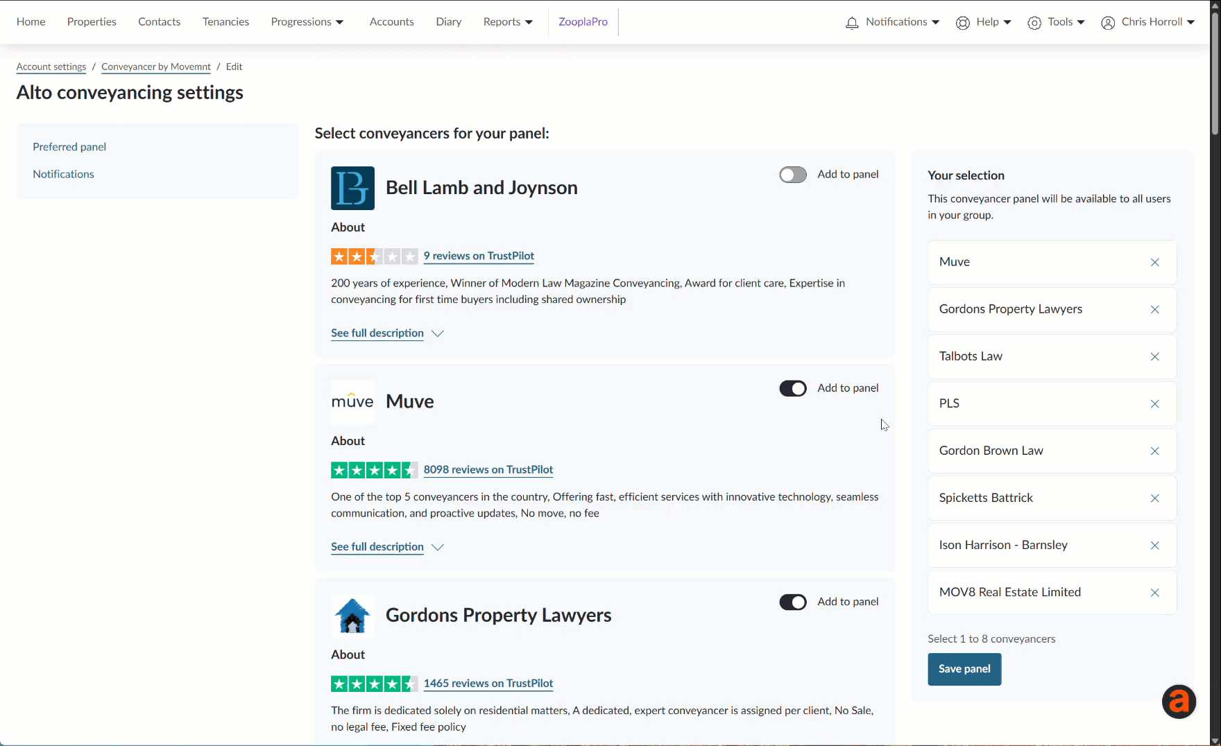
Task: Click the Gordons Property Lawyers house logo
Action: [x=352, y=616]
